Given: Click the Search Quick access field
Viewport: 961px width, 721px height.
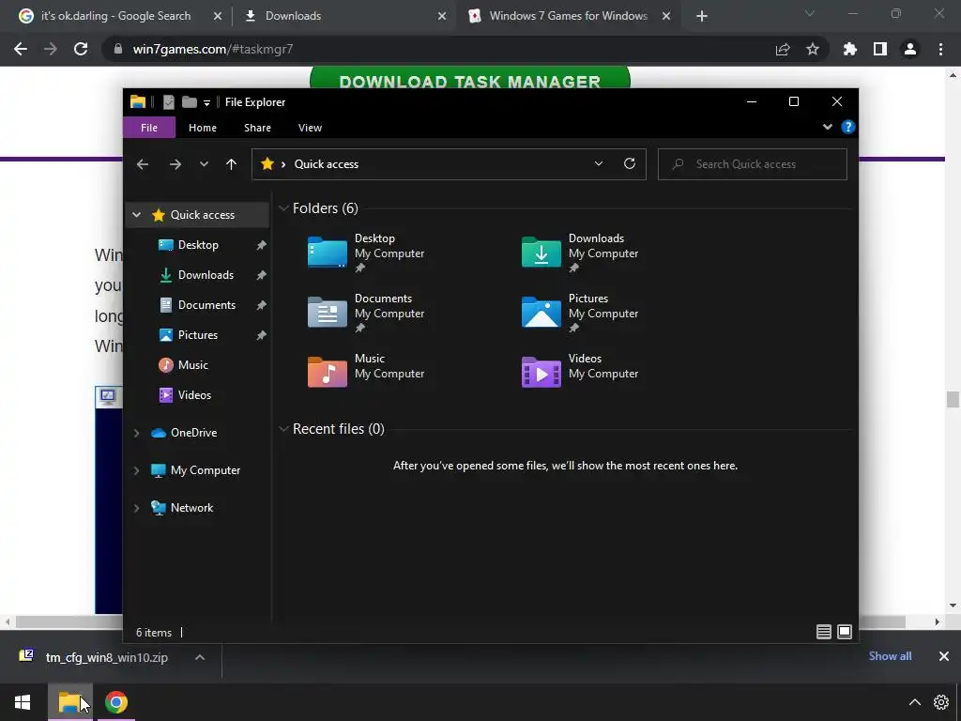Looking at the screenshot, I should pos(752,163).
